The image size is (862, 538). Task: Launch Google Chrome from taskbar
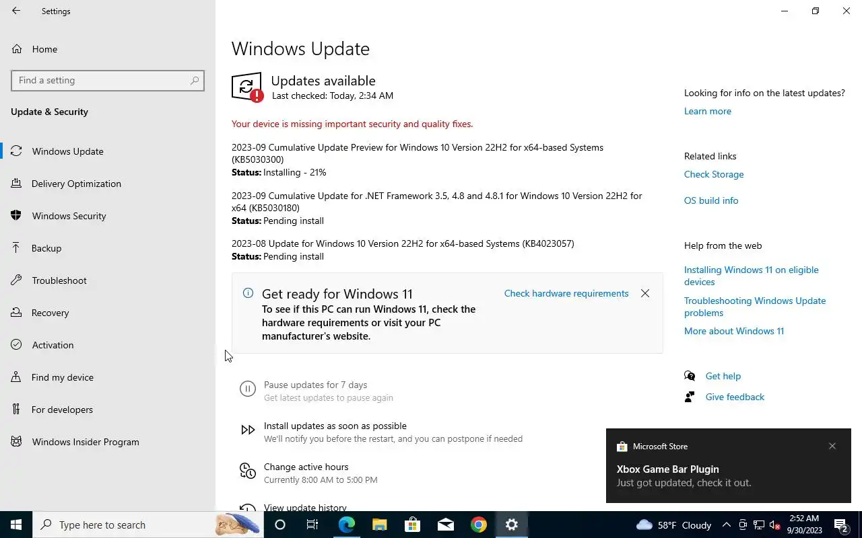[479, 525]
